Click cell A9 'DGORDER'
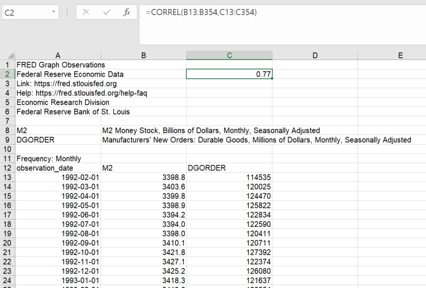The image size is (426, 288). click(58, 140)
